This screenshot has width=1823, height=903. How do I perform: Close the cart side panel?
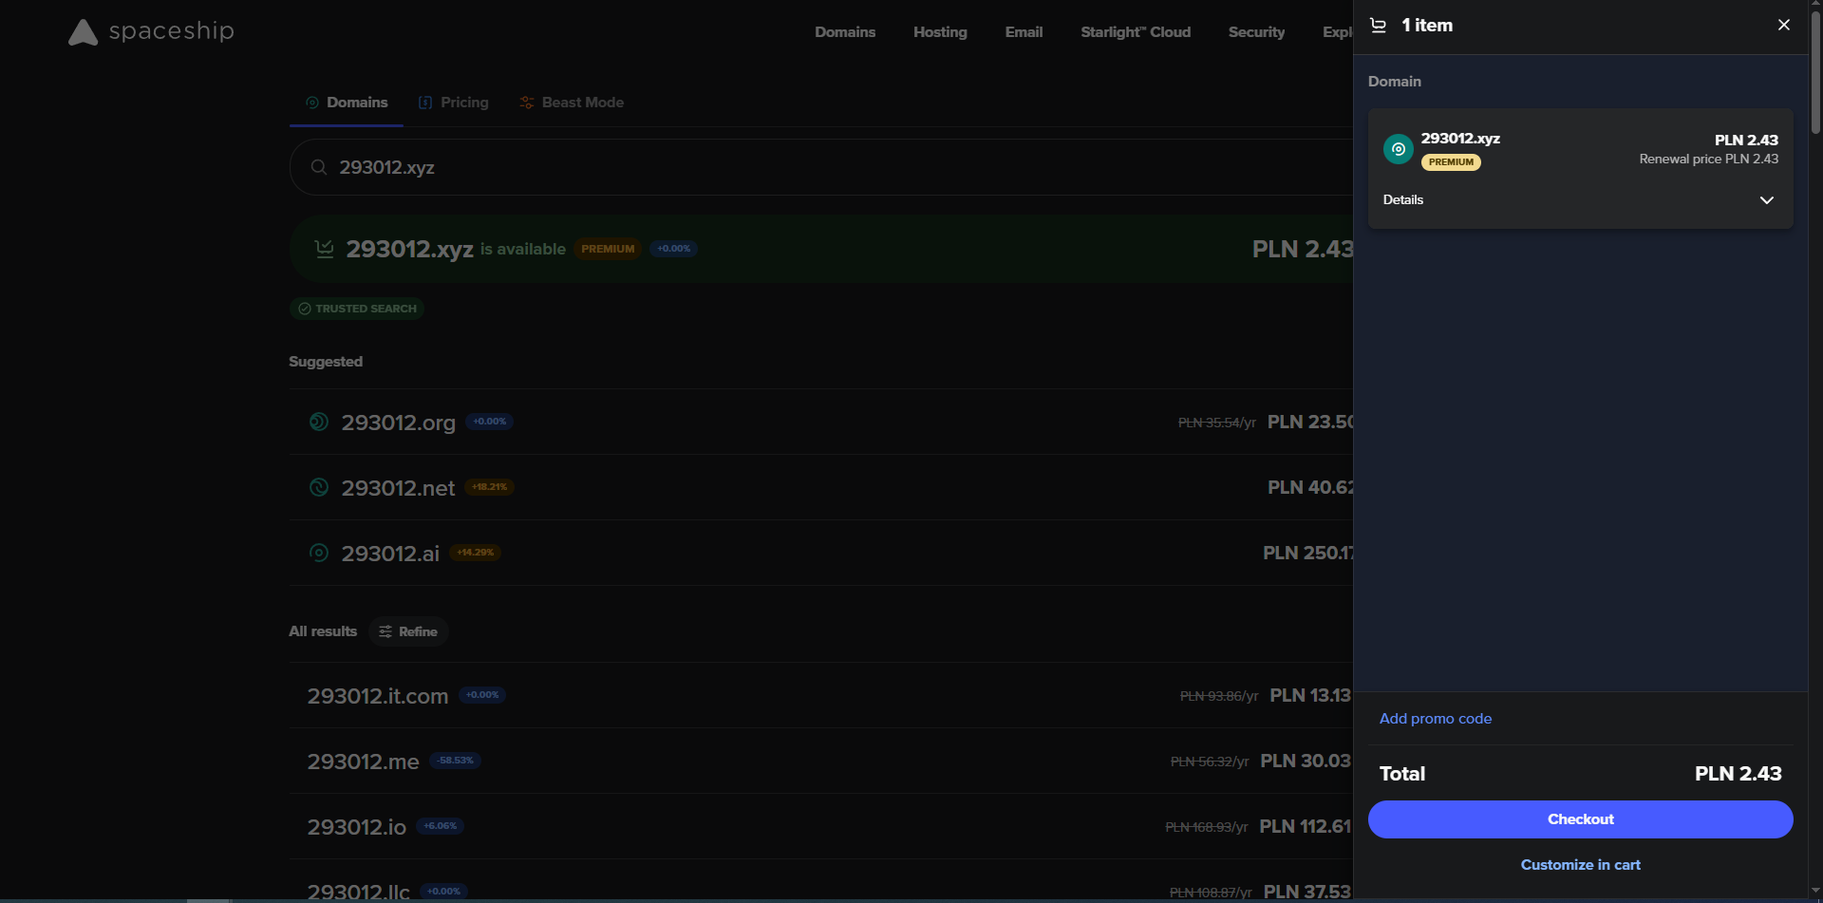[1783, 26]
